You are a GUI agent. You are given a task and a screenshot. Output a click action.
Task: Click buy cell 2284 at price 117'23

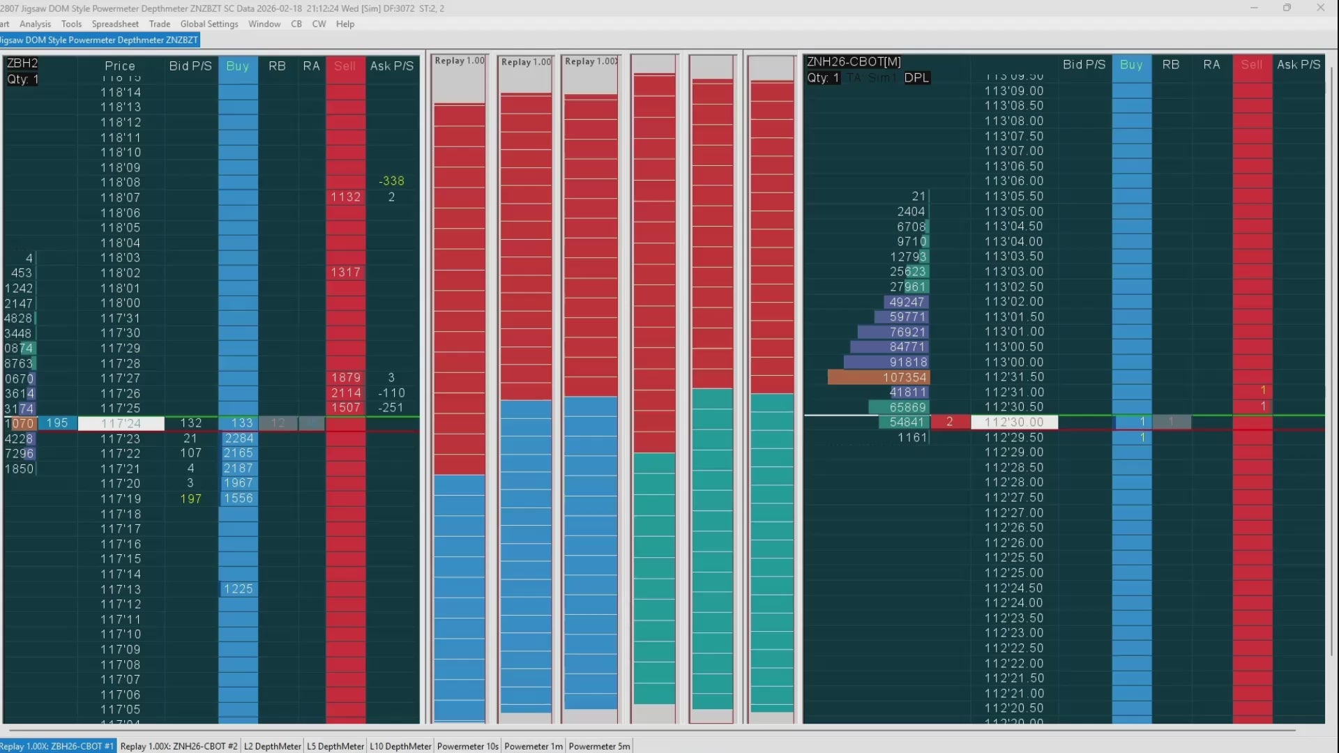[239, 439]
